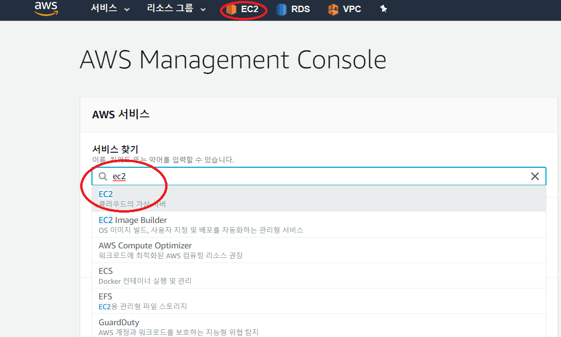Screen dimensions: 561x337
Task: Expand the 서비스 dropdown menu
Action: (110, 8)
